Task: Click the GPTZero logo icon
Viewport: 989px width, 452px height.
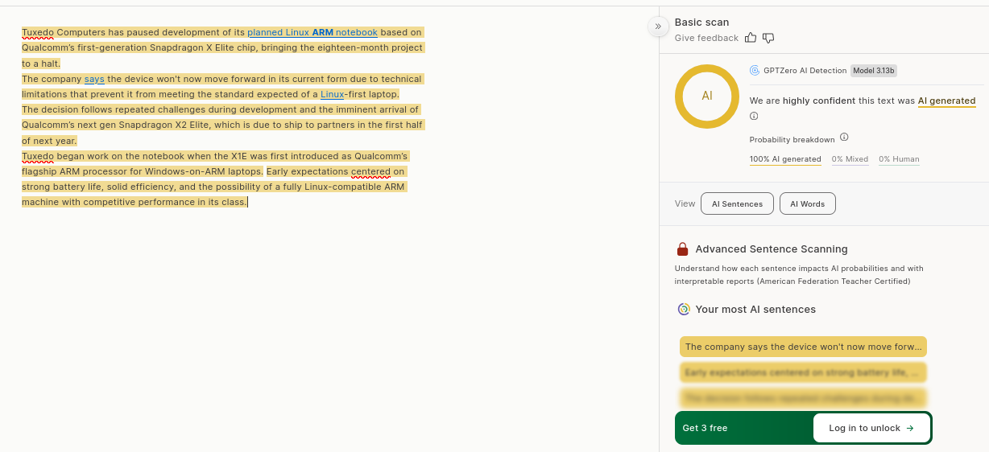Action: (755, 71)
